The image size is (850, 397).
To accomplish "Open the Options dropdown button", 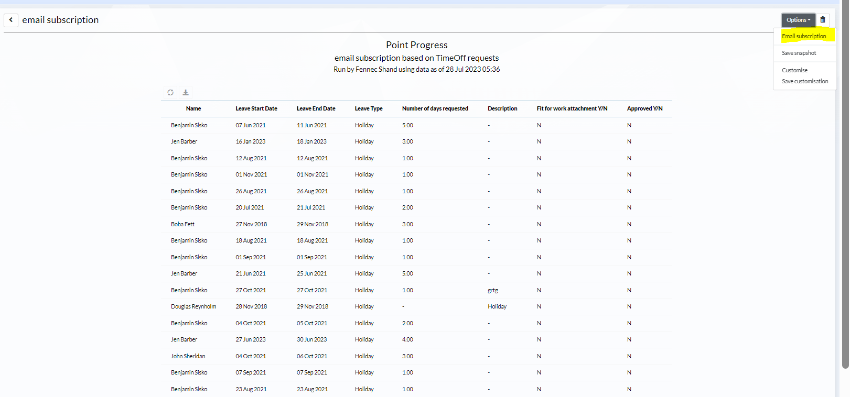I will [798, 20].
